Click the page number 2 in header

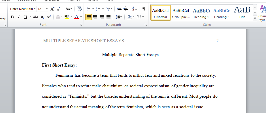(x=217, y=41)
